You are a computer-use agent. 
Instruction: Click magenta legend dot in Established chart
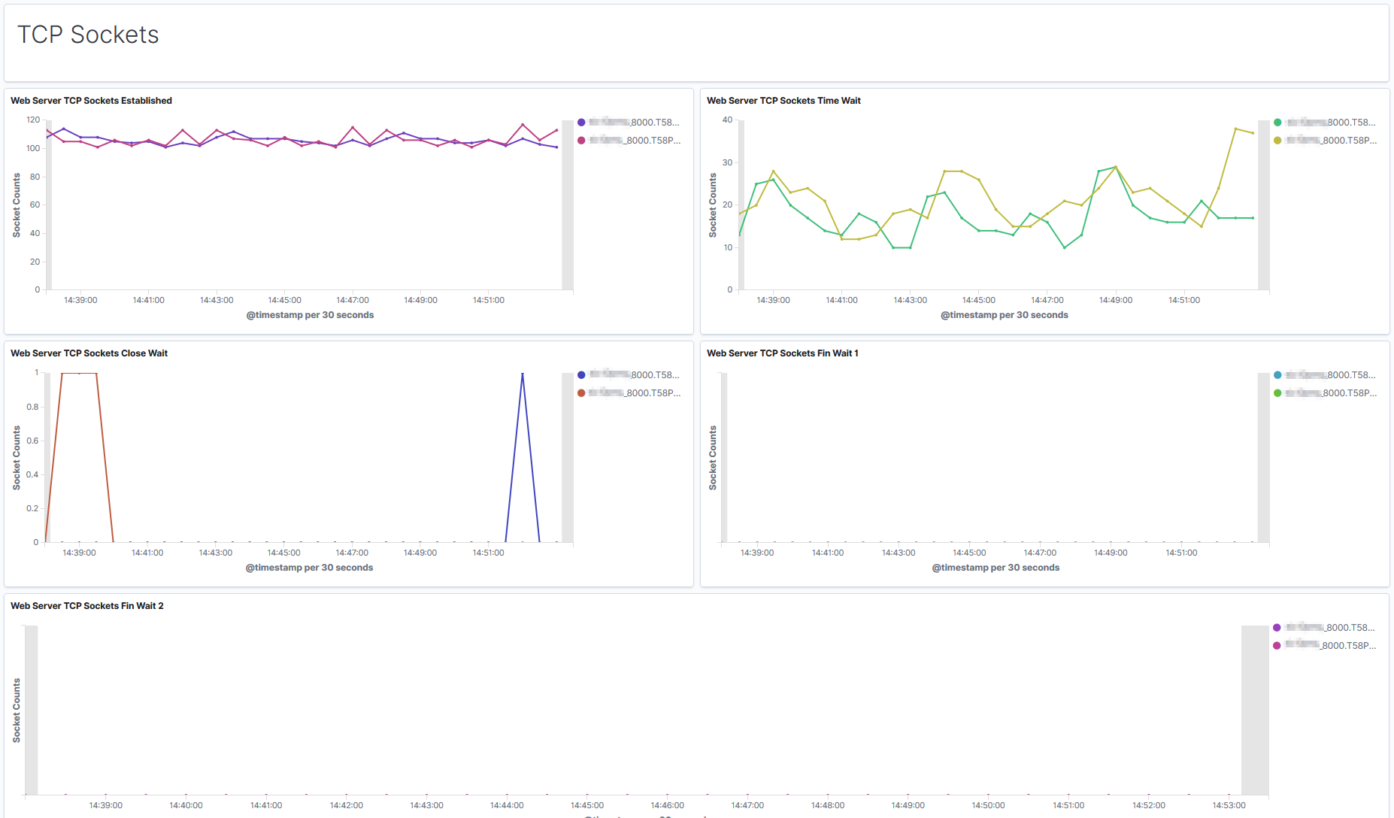[x=581, y=141]
